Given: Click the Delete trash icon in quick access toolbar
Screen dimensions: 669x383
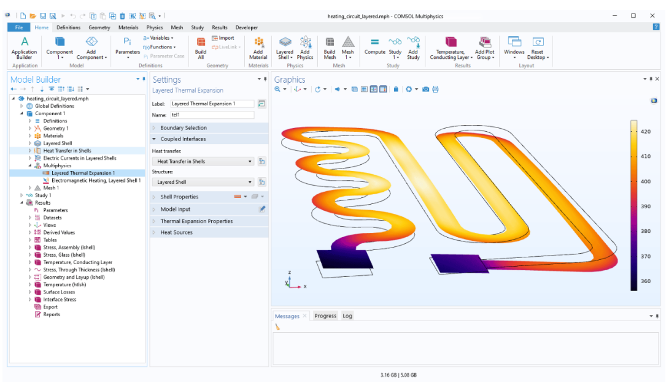Looking at the screenshot, I should pos(123,16).
